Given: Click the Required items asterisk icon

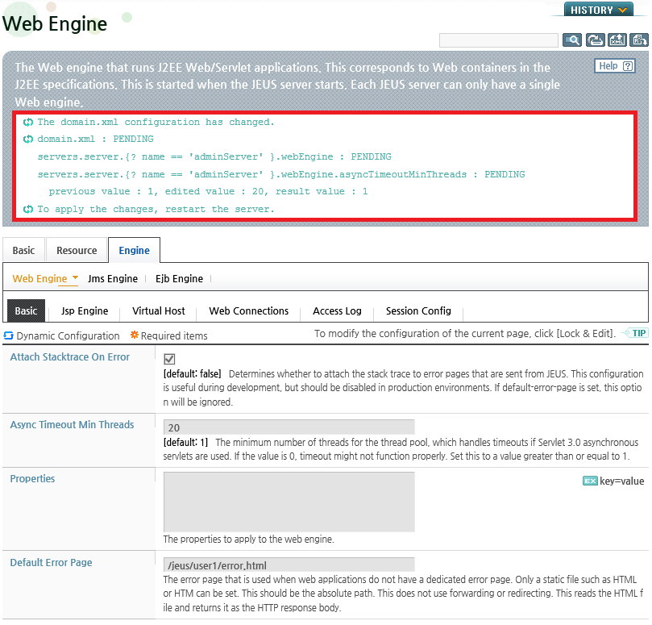Looking at the screenshot, I should (135, 335).
